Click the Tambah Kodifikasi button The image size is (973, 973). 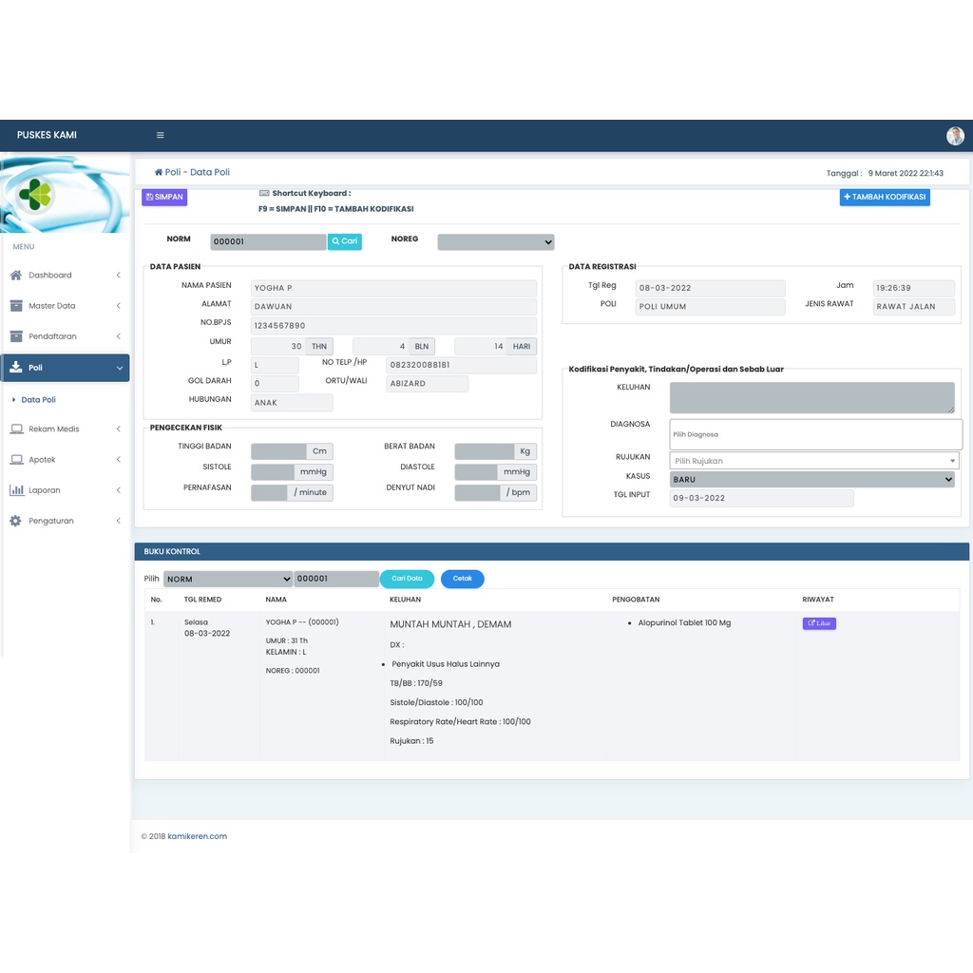click(x=884, y=198)
